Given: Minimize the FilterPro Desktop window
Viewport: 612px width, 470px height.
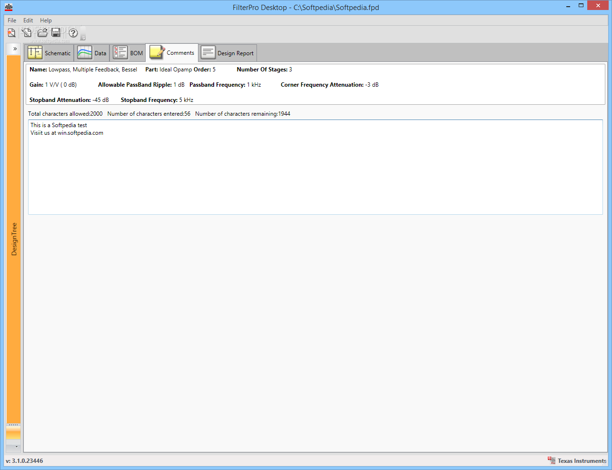Looking at the screenshot, I should point(569,6).
